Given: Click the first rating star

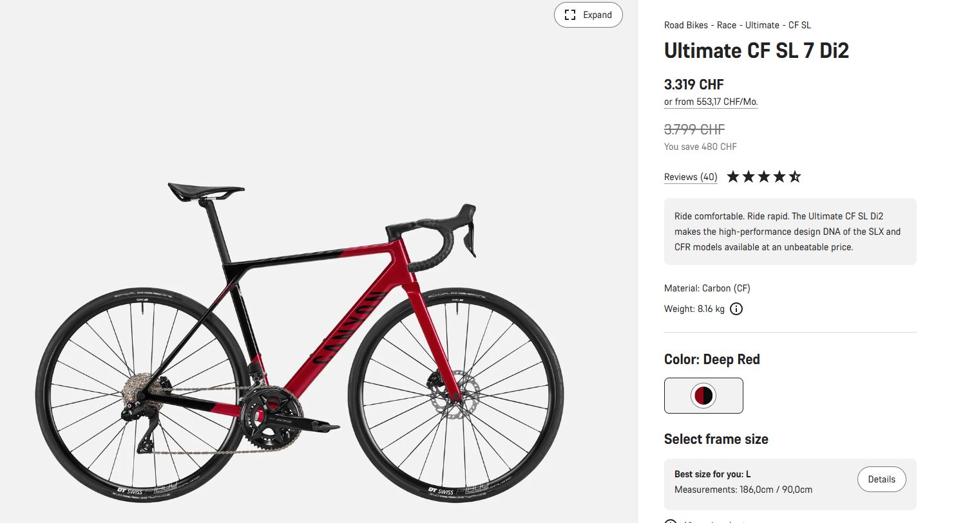Looking at the screenshot, I should click(x=733, y=177).
